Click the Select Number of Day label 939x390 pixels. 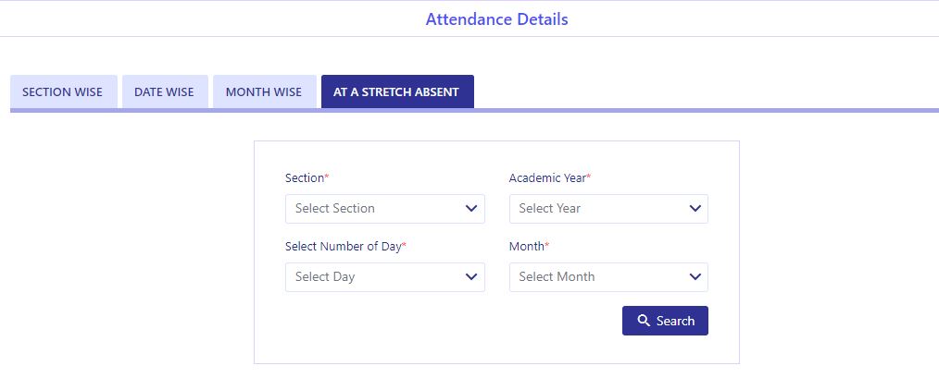345,246
